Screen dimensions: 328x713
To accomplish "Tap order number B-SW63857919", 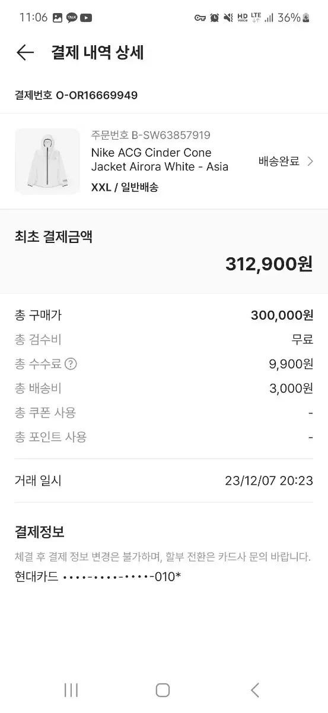I will (x=151, y=135).
